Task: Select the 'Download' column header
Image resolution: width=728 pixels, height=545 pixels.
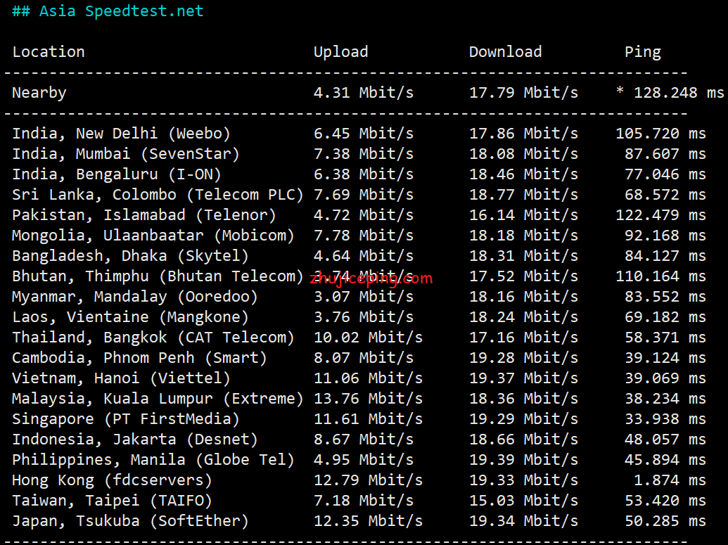Action: tap(505, 51)
